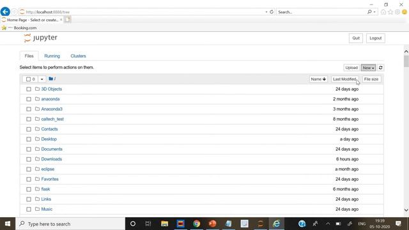Image resolution: width=409 pixels, height=230 pixels.
Task: Select the caltech_test checkbox
Action: coord(29,119)
